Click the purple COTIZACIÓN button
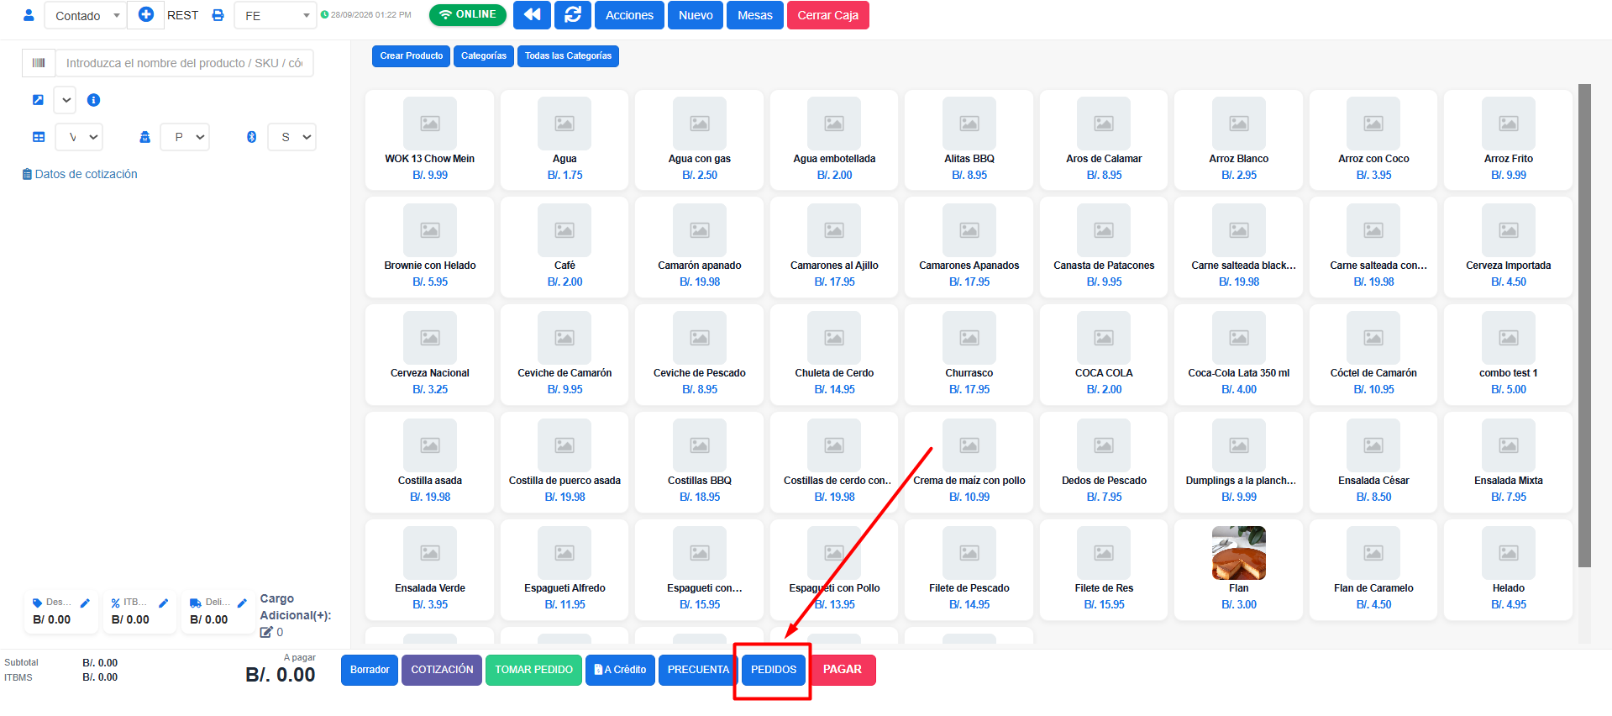This screenshot has height=716, width=1612. pos(442,670)
